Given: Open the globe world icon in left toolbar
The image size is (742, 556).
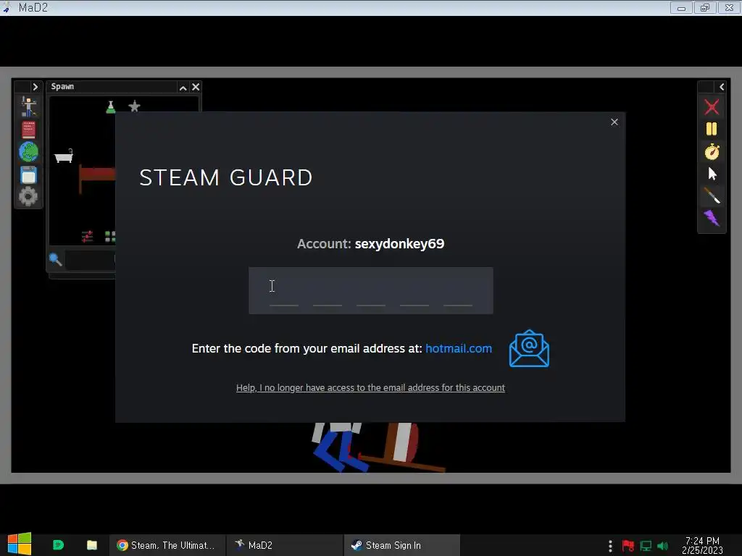Looking at the screenshot, I should (x=28, y=152).
